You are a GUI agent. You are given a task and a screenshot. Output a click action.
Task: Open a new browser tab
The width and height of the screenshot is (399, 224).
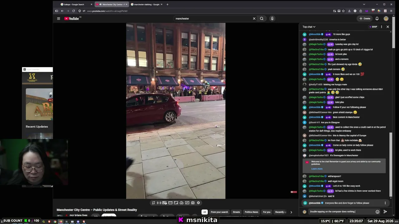click(167, 4)
